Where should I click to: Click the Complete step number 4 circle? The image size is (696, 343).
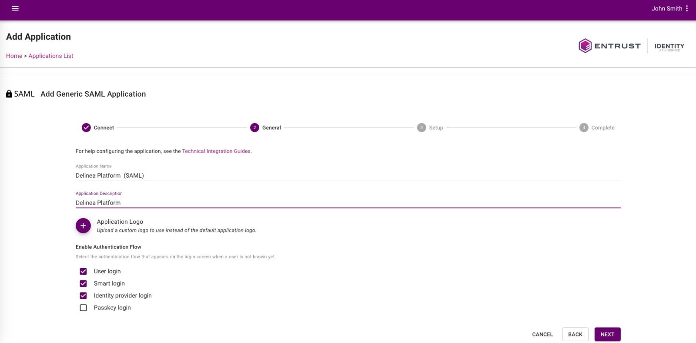[584, 128]
